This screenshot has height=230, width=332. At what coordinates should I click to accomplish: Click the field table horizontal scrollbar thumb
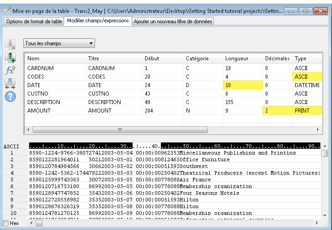120,130
